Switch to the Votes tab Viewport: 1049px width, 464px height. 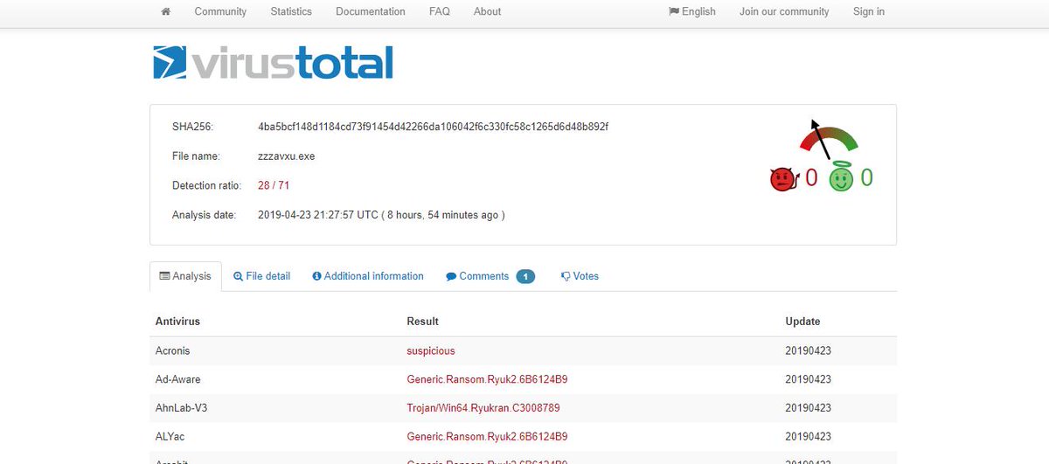click(580, 276)
